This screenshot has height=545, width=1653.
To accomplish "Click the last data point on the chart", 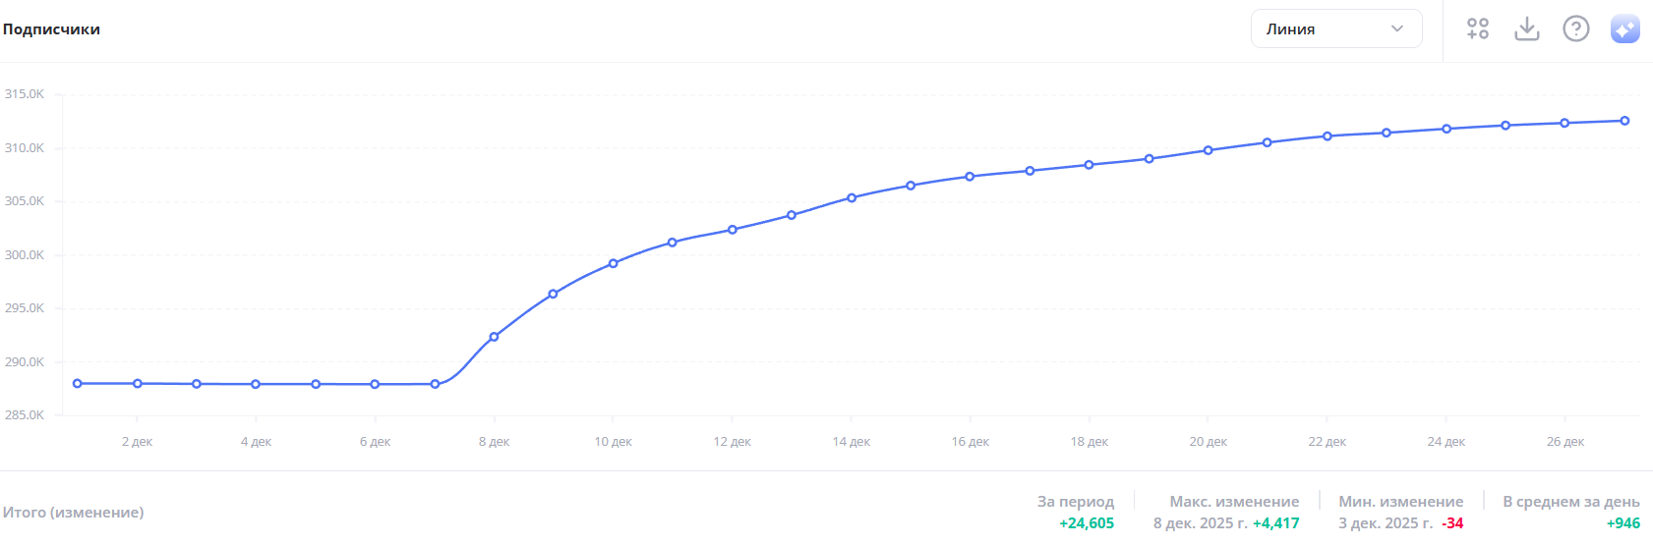I will point(1624,121).
